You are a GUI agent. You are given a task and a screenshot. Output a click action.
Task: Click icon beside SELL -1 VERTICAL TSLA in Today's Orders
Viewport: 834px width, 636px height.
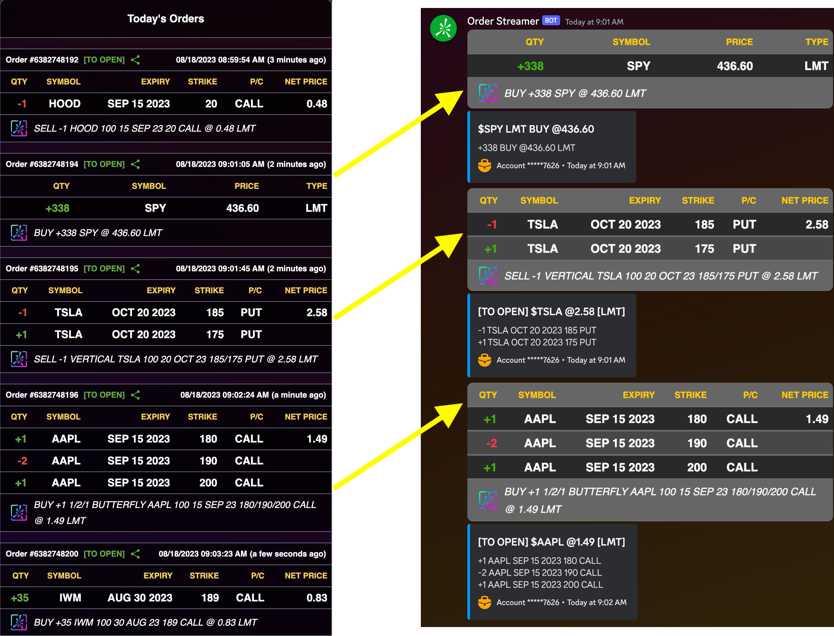point(19,359)
